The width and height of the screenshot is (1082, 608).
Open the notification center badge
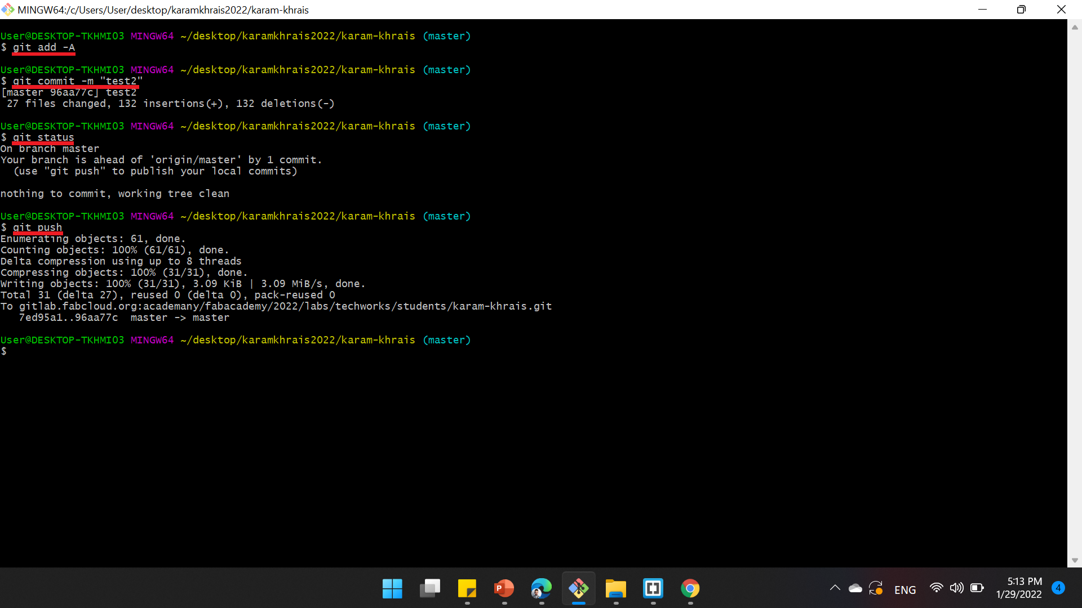pyautogui.click(x=1058, y=588)
